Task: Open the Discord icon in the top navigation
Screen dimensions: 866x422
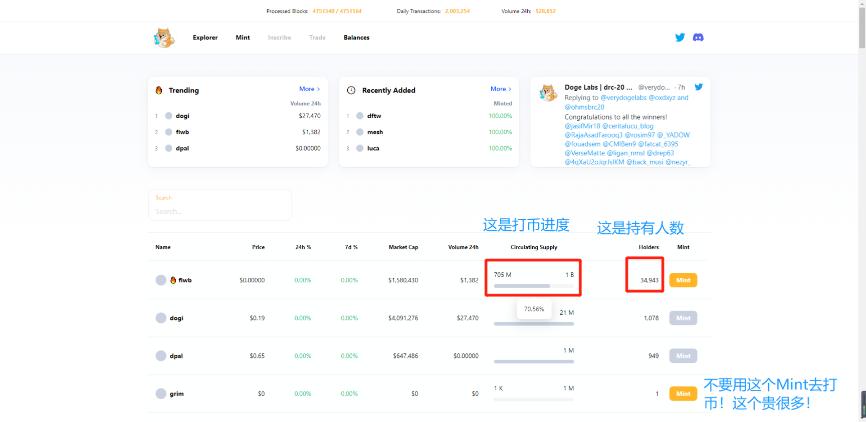Action: [698, 38]
